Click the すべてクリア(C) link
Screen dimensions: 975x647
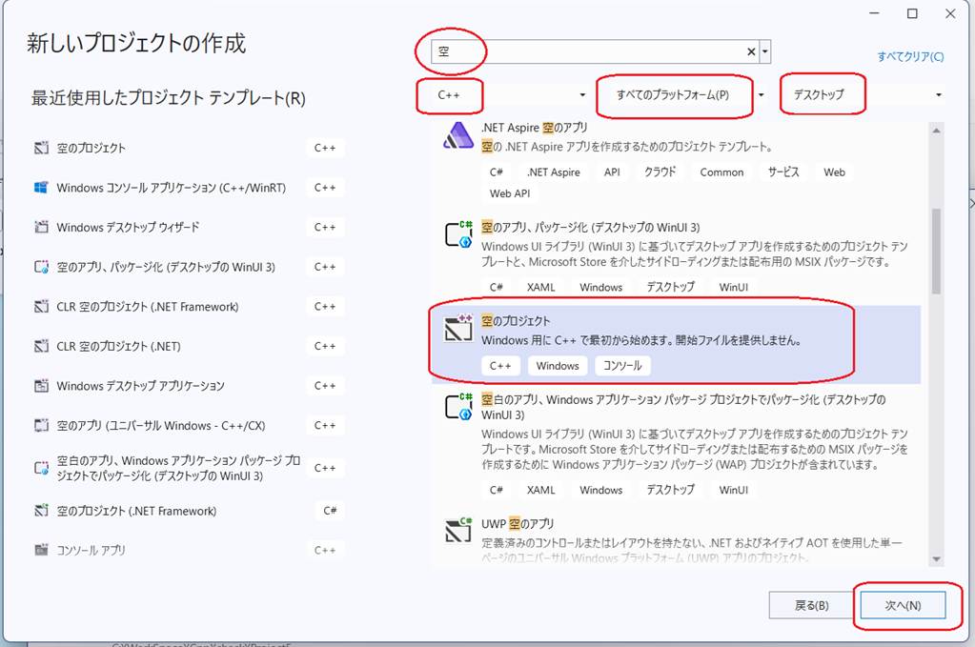[x=910, y=56]
